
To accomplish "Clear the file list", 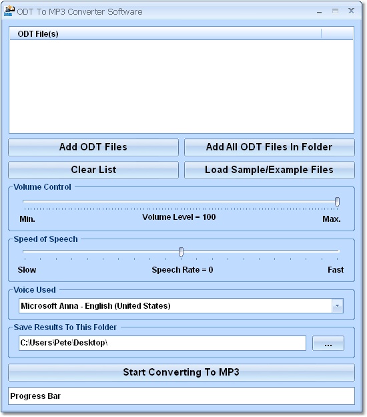I will coord(93,170).
